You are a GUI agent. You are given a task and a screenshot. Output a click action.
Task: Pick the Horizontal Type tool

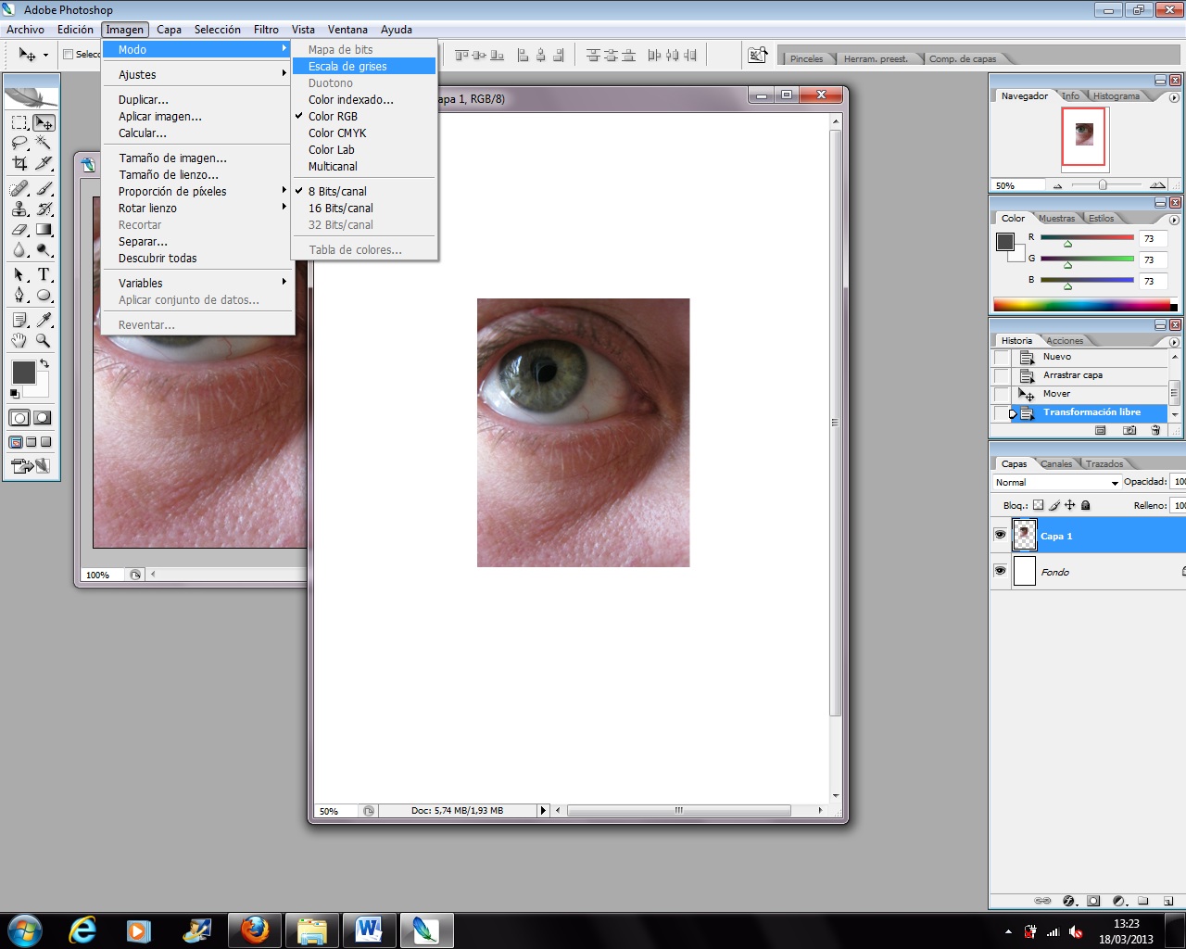(x=44, y=275)
